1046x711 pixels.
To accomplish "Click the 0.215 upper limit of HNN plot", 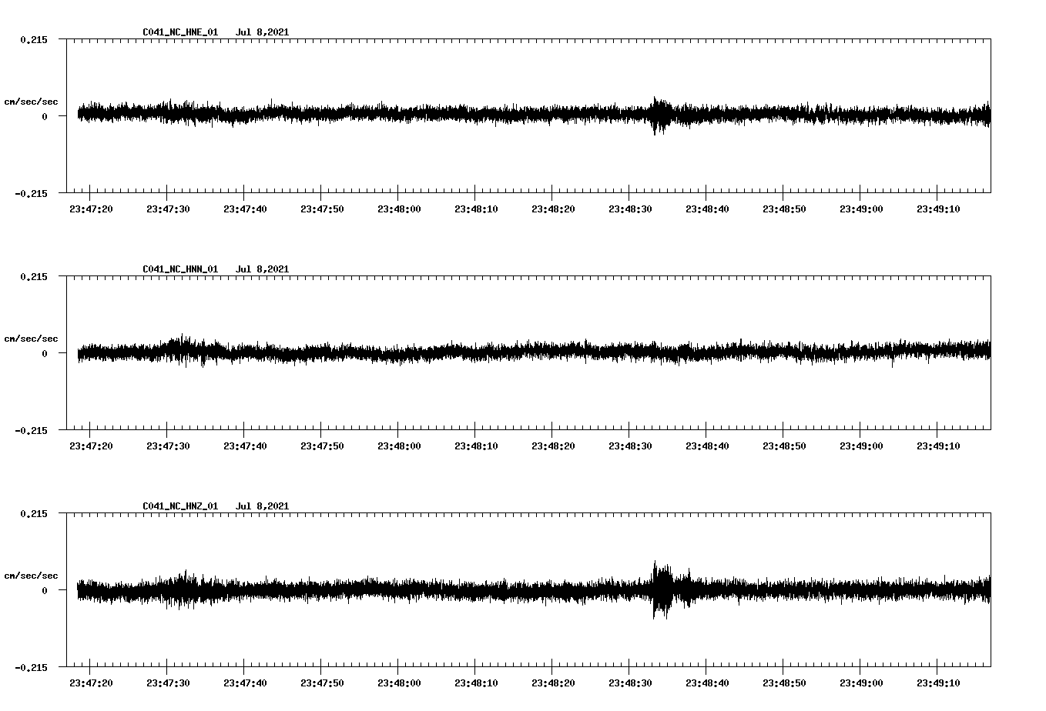I will tap(33, 277).
